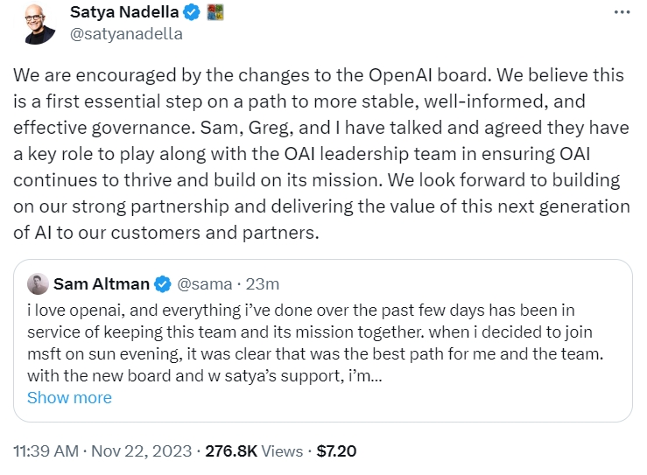Screen dimensions: 647x475
Task: Expand quoted tweet with Show more
Action: click(x=69, y=397)
